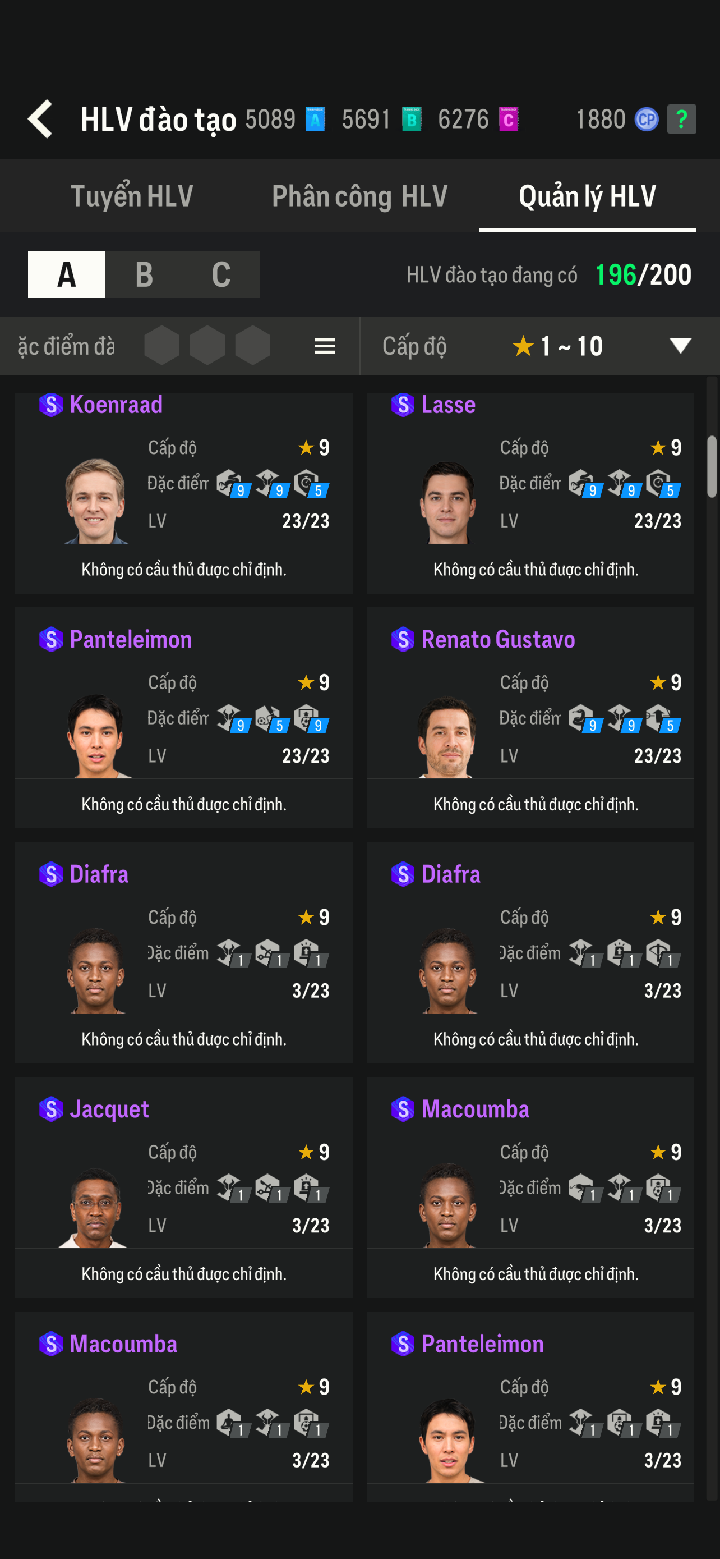The image size is (720, 1559).
Task: Select the A grade toggle
Action: click(x=67, y=275)
